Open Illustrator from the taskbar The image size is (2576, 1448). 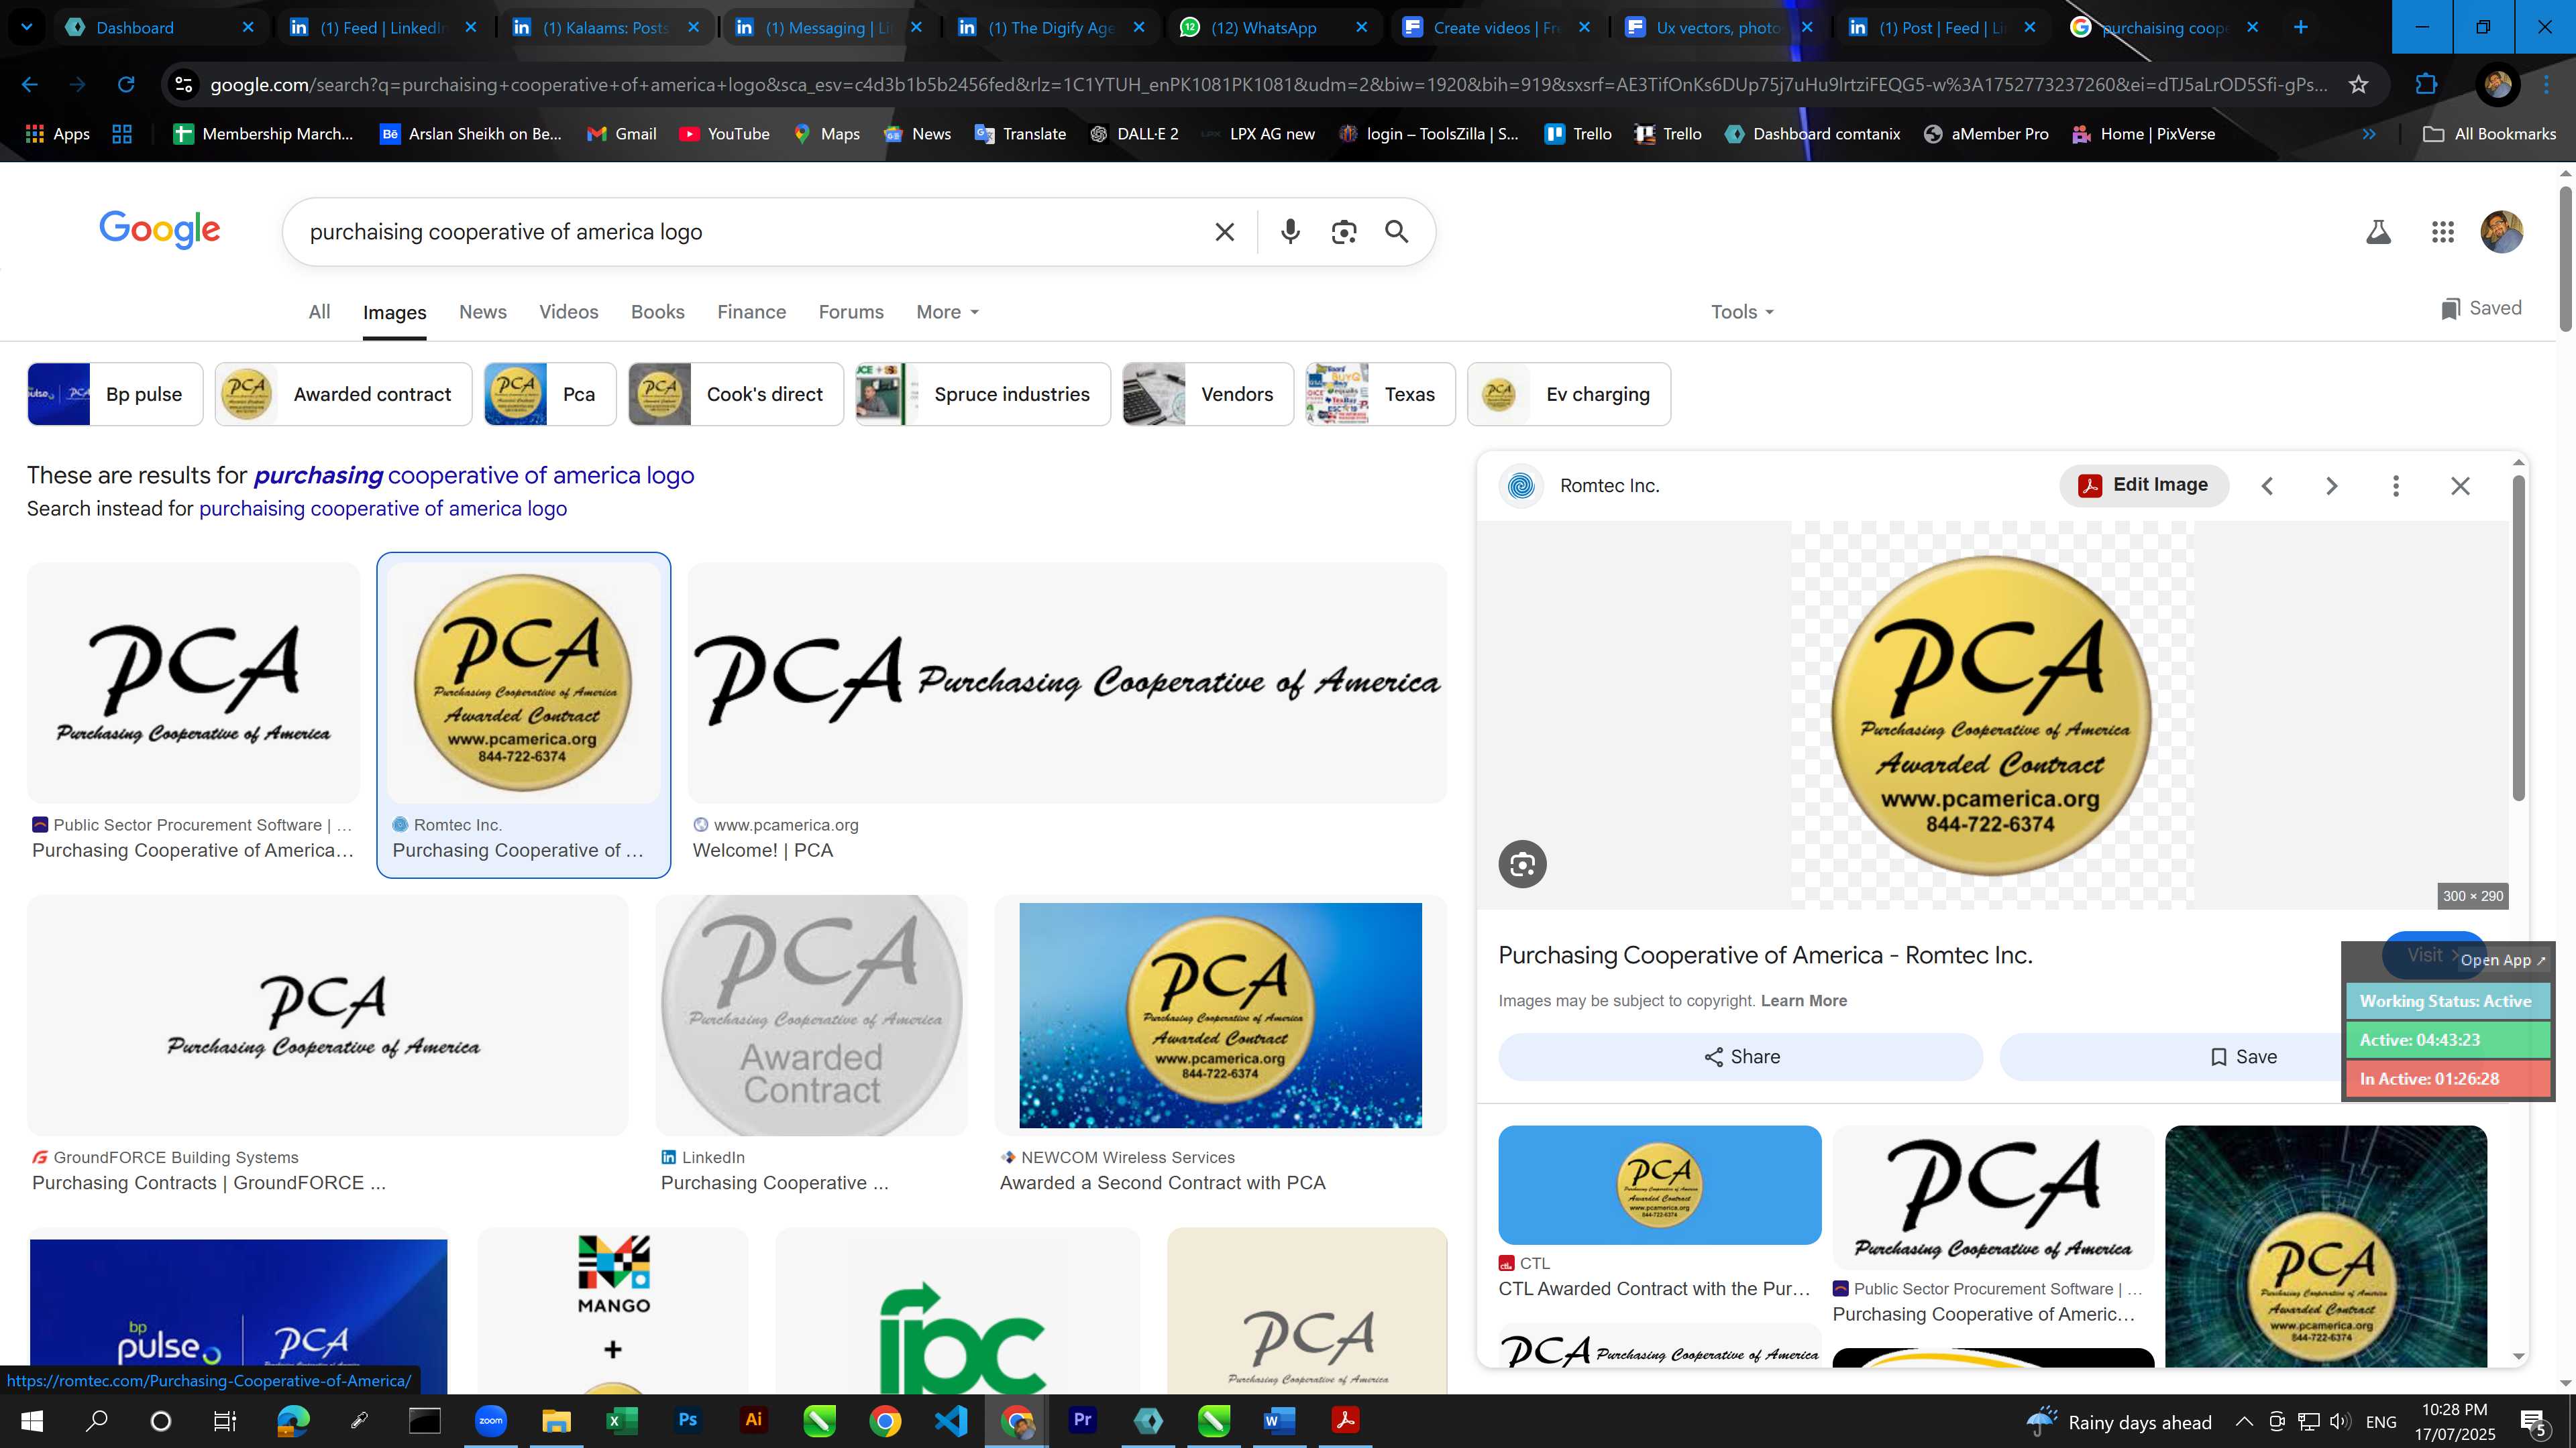pyautogui.click(x=754, y=1420)
